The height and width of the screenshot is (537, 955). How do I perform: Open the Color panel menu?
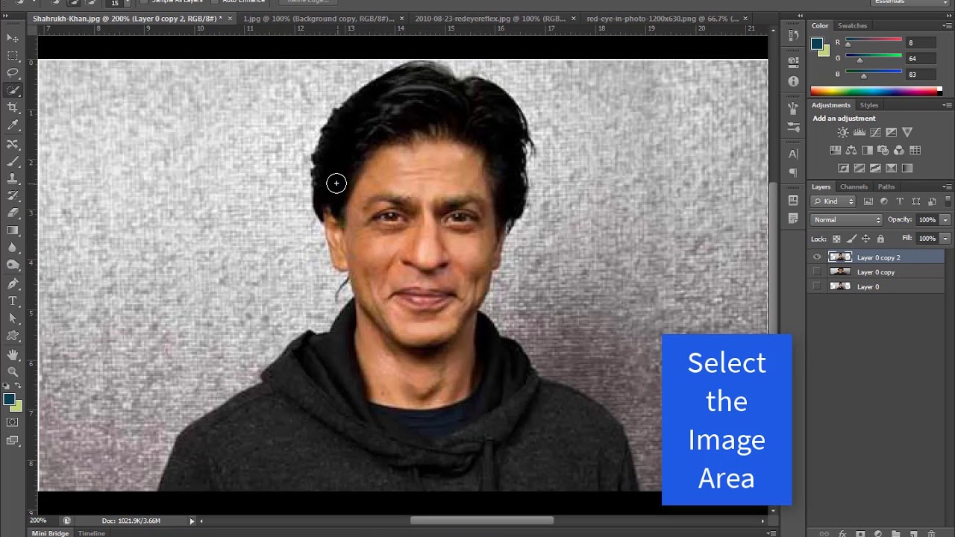coord(948,26)
